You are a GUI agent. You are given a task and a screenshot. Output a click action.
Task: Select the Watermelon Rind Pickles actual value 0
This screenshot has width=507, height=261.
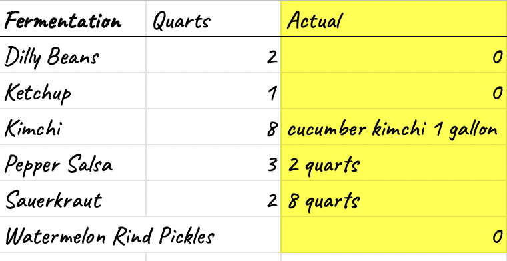tap(394, 235)
